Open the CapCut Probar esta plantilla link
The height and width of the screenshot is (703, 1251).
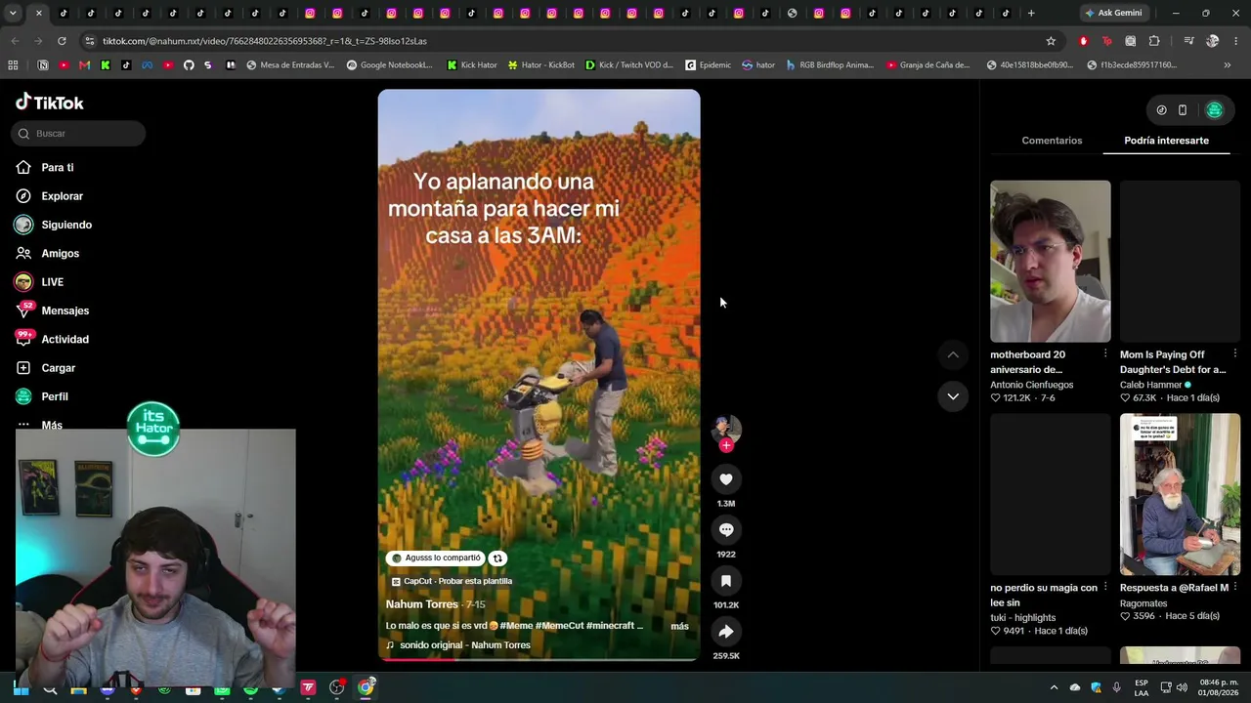pos(452,581)
